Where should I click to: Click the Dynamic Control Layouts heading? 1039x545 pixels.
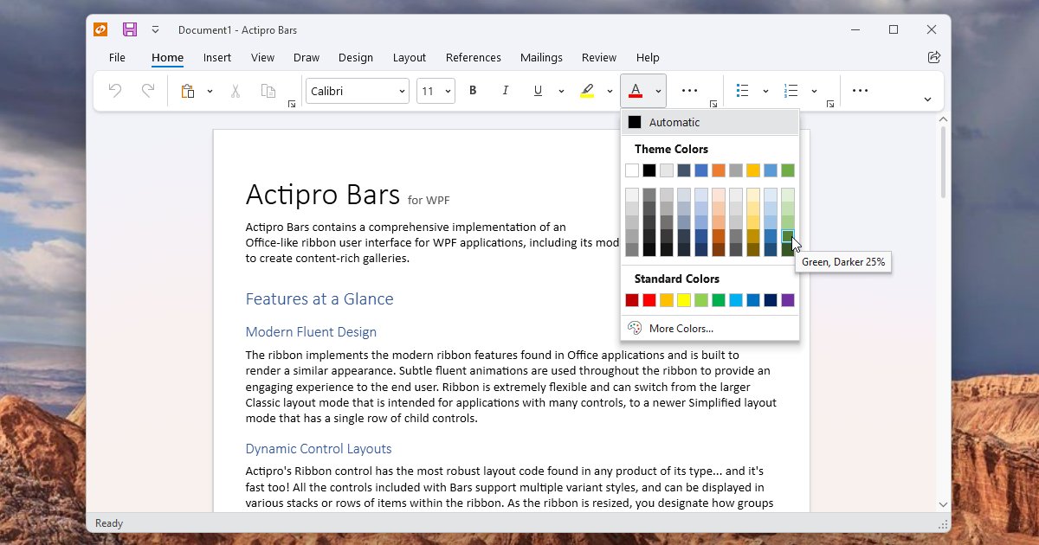[319, 449]
